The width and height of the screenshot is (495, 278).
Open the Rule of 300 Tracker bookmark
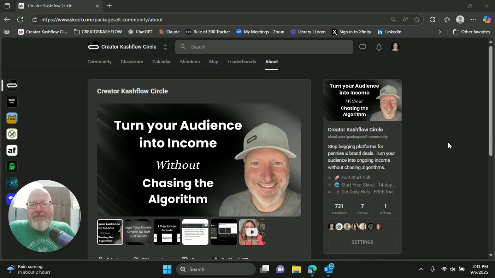pos(208,32)
